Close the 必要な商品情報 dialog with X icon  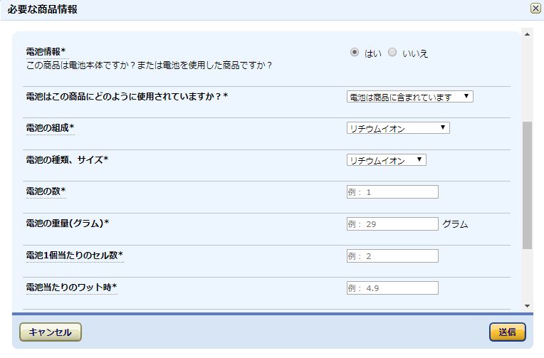pyautogui.click(x=535, y=9)
